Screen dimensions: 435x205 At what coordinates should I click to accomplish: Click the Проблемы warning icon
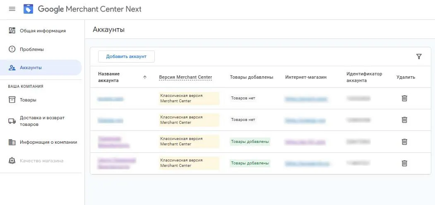(x=12, y=49)
